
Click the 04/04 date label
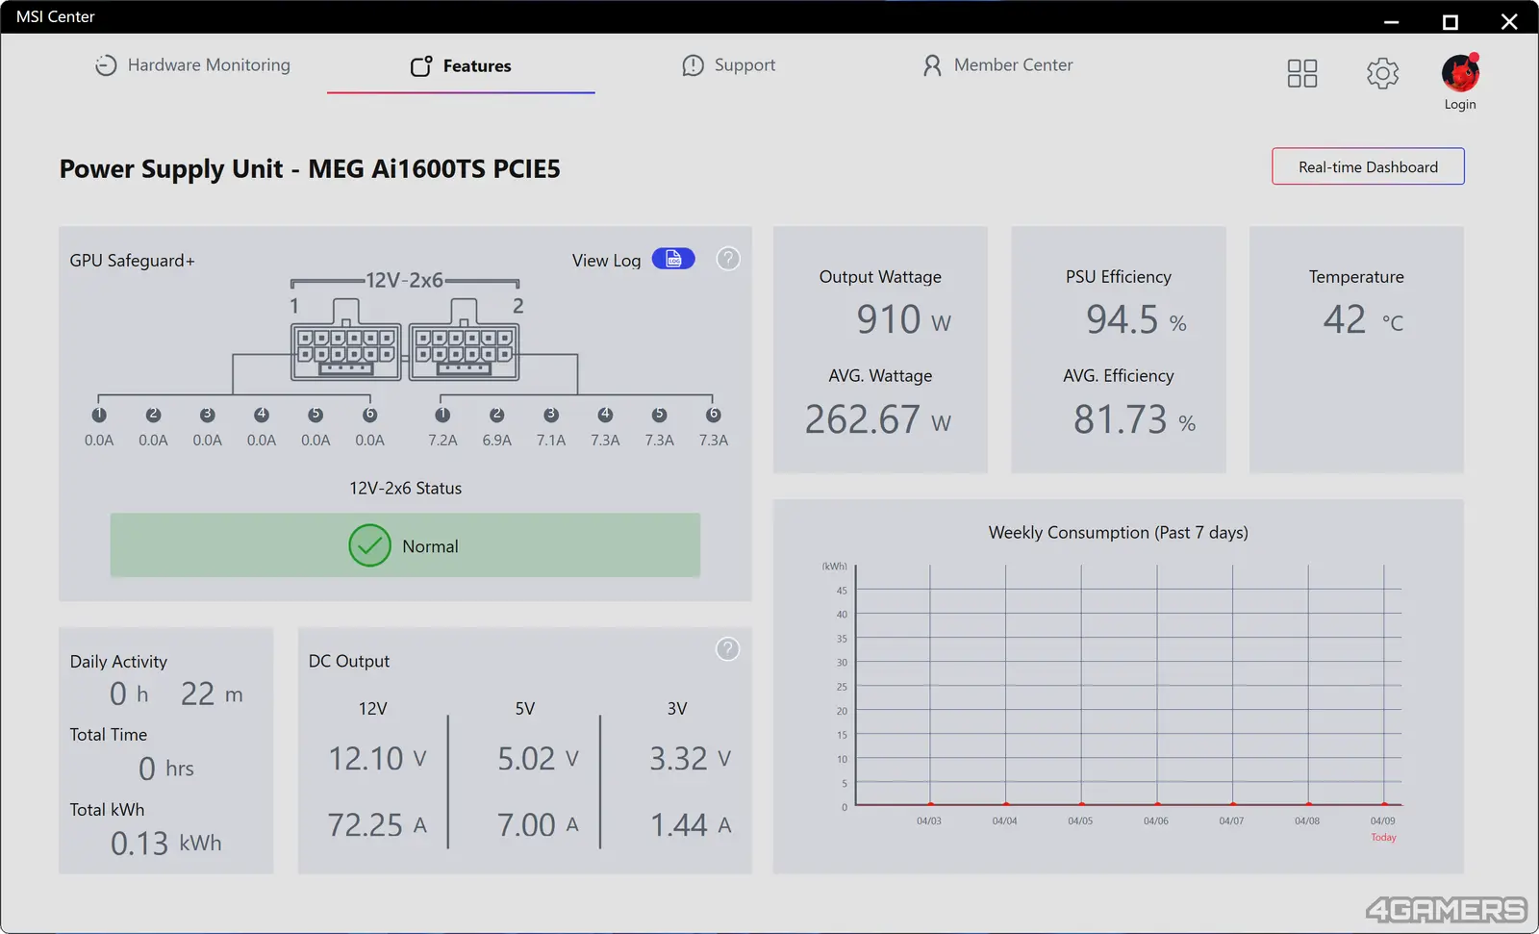click(x=1004, y=821)
